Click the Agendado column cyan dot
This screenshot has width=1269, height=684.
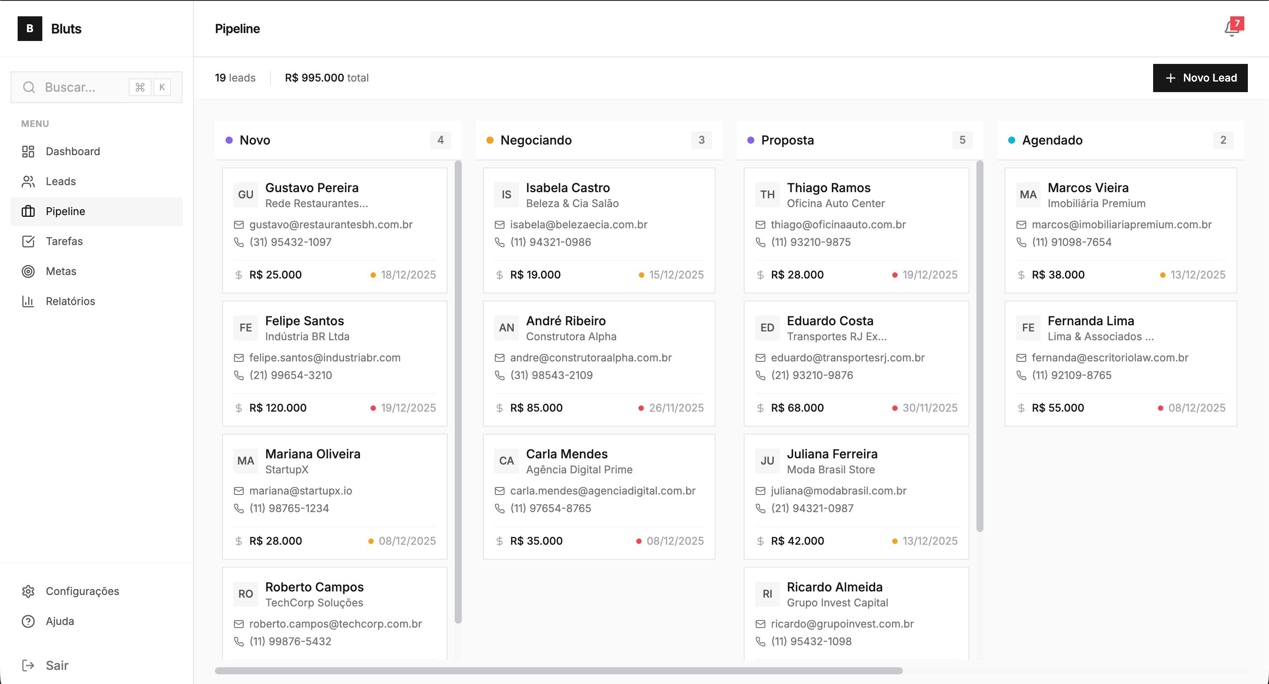tap(1011, 141)
